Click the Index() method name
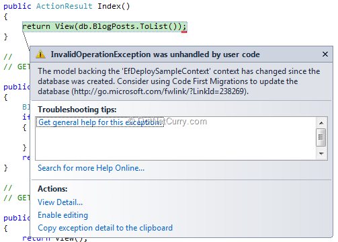 click(114, 6)
